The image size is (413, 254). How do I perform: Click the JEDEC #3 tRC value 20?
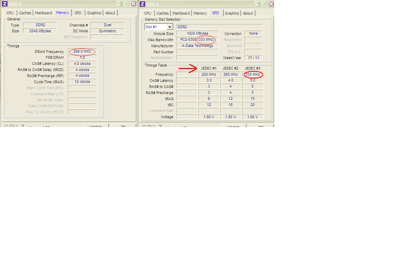[253, 105]
